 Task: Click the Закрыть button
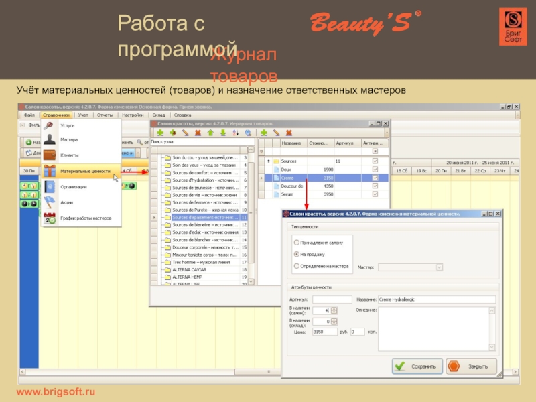coord(472,366)
